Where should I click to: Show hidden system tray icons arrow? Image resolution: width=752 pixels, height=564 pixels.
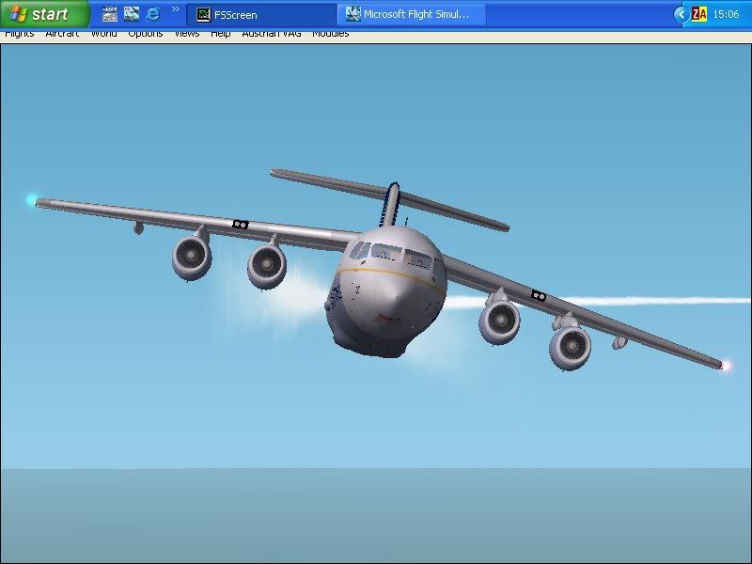coord(681,14)
